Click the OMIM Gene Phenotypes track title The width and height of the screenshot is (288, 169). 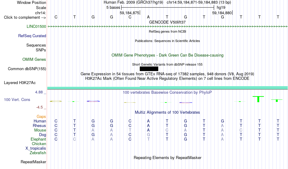tap(168, 55)
